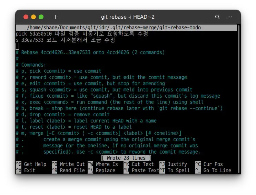Click the window title 'git rebase -i HEAD~2'
This screenshot has width=256, height=195.
click(x=128, y=17)
